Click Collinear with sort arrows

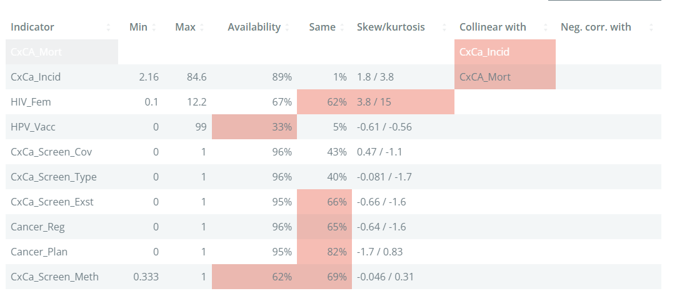(x=546, y=27)
